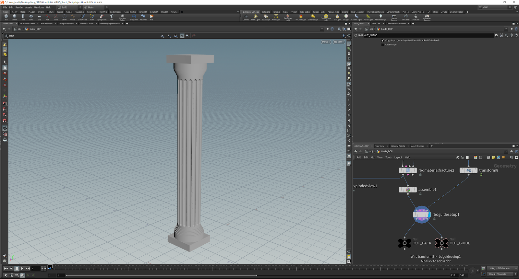
Task: Add a Spot Light
Action: (x=266, y=17)
